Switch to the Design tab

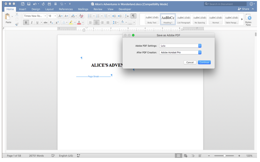click(x=36, y=9)
